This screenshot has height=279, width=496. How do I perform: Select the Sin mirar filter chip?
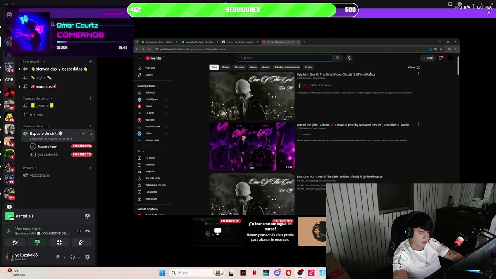(239, 67)
